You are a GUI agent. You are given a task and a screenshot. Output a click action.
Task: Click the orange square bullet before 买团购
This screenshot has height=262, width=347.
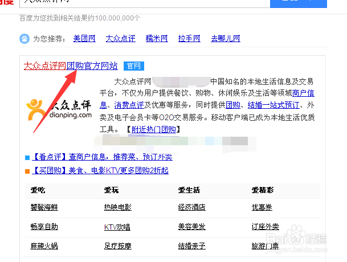tap(27, 171)
